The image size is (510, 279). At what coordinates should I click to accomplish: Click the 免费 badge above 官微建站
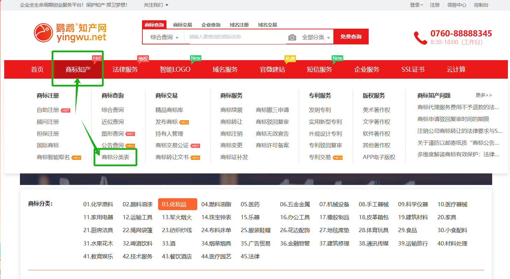290,59
